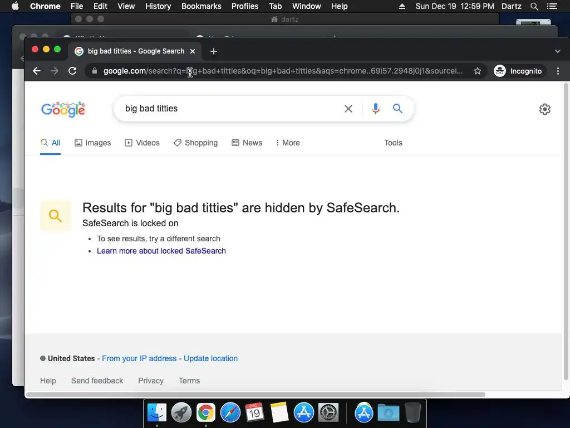The image size is (570, 428).
Task: Open Calendar from the Dock
Action: coord(254,413)
